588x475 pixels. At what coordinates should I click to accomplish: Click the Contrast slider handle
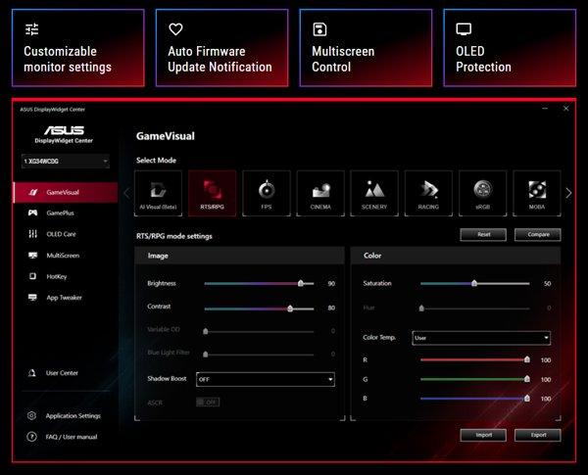(290, 309)
